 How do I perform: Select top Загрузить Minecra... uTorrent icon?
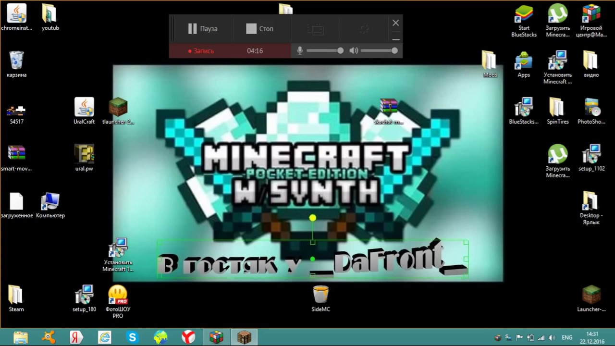pyautogui.click(x=557, y=21)
